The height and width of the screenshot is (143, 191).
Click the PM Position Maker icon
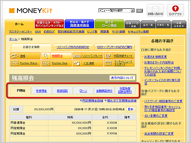[x=14, y=63]
